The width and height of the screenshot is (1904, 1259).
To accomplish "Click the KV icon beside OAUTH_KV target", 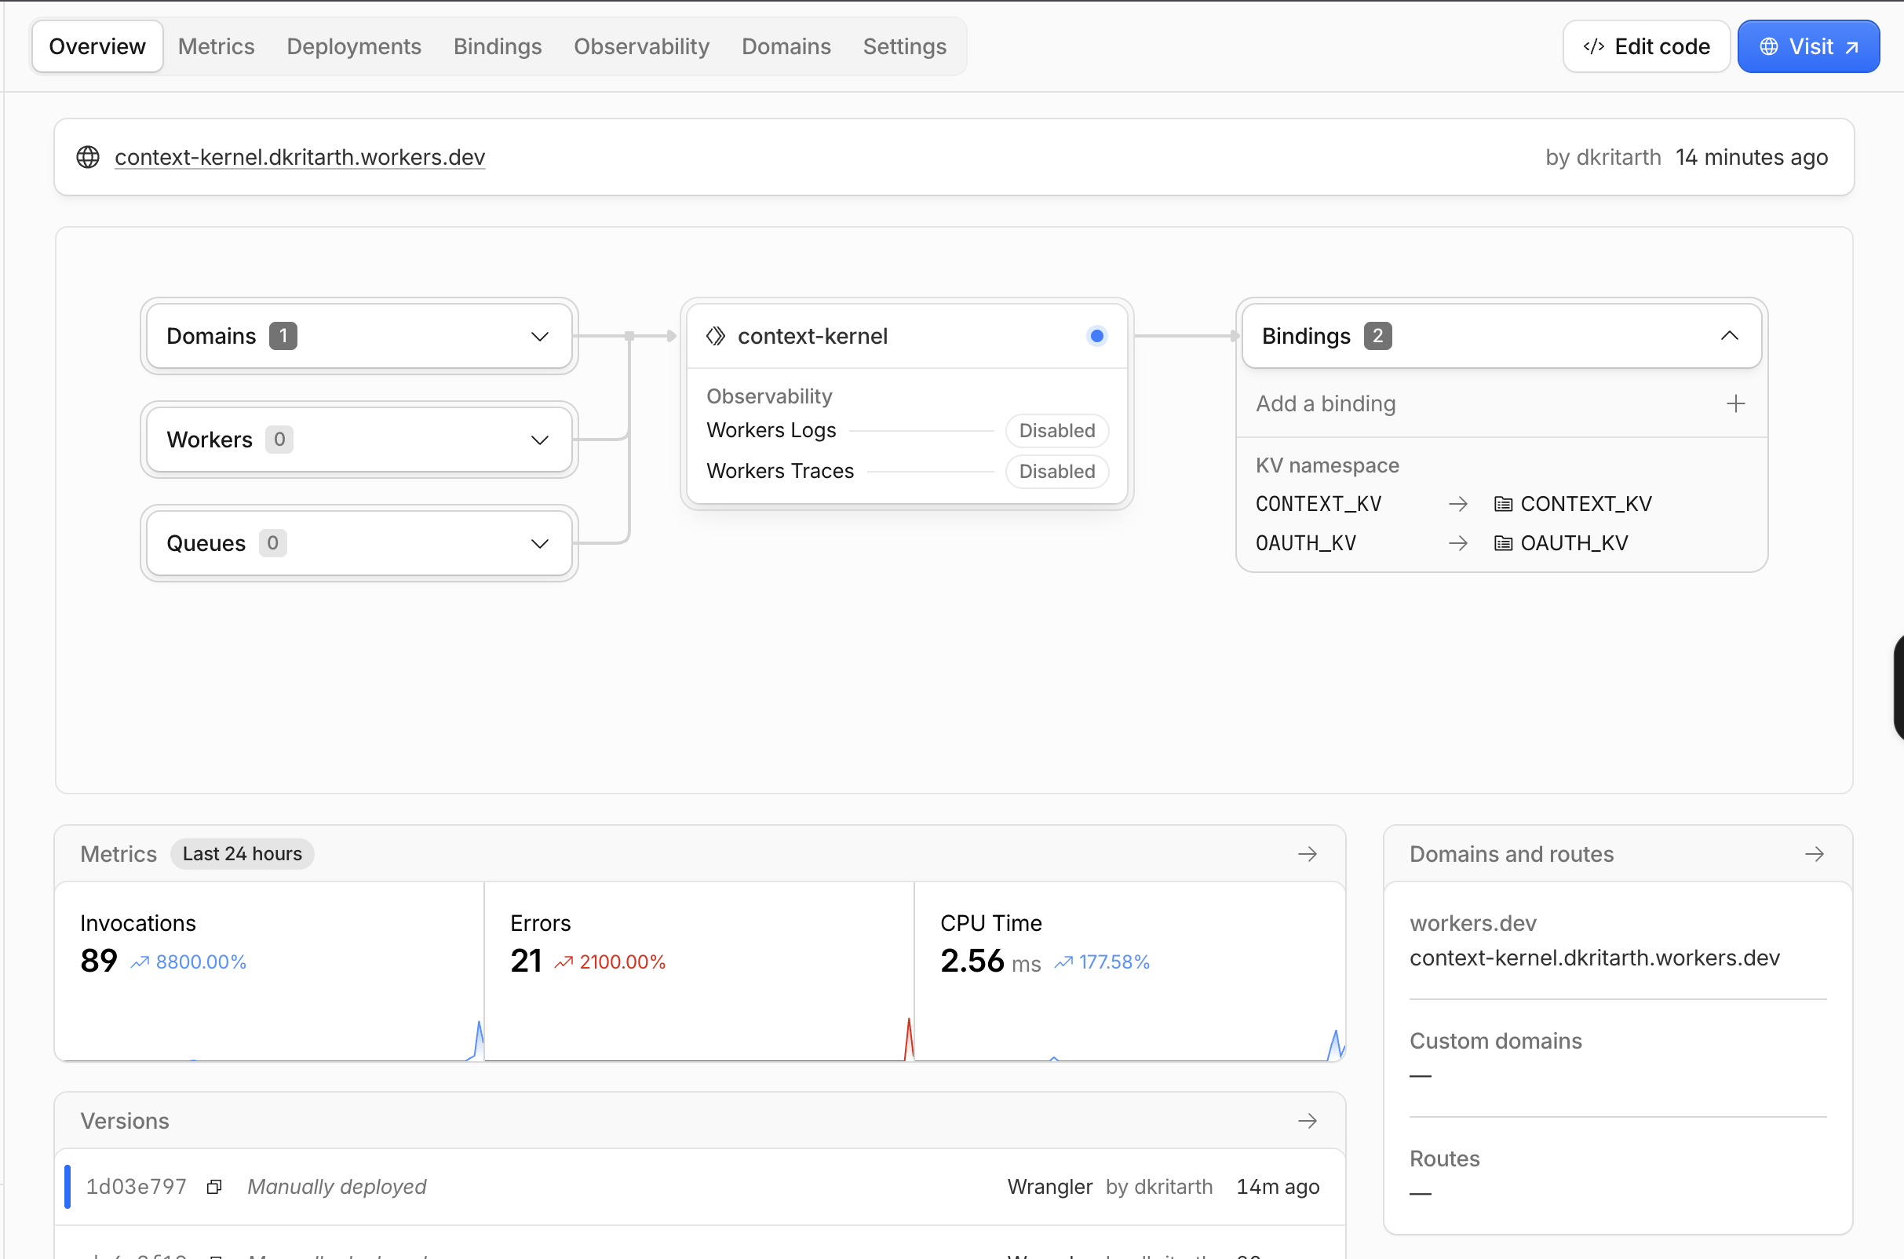I will [1504, 544].
